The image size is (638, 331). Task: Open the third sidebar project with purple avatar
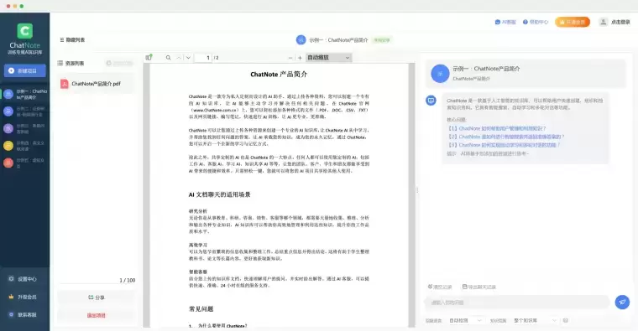click(x=25, y=128)
